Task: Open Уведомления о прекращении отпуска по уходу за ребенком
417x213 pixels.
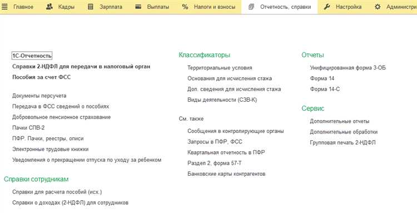Action: [87, 160]
